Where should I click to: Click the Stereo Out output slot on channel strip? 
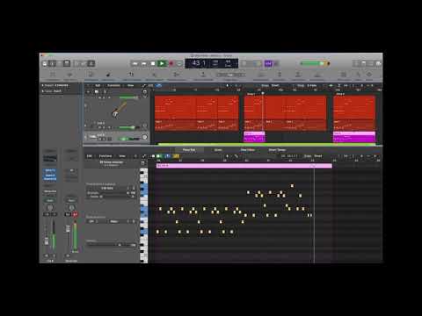tap(50, 191)
